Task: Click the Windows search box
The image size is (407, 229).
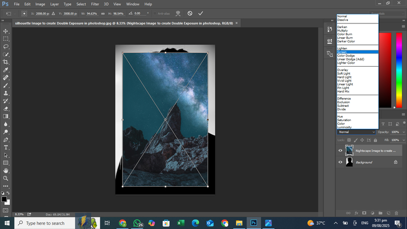Action: [45, 223]
